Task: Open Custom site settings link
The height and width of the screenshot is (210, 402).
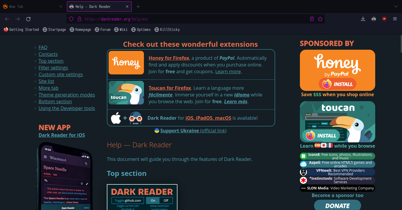Action: [x=61, y=74]
